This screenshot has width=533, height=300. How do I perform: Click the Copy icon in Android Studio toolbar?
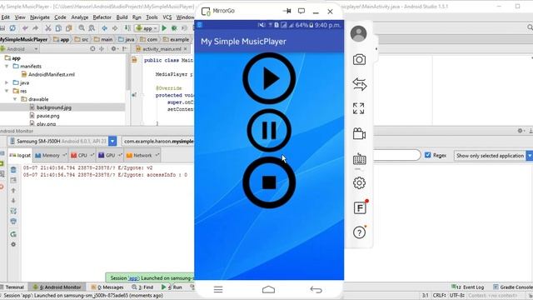(x=58, y=28)
